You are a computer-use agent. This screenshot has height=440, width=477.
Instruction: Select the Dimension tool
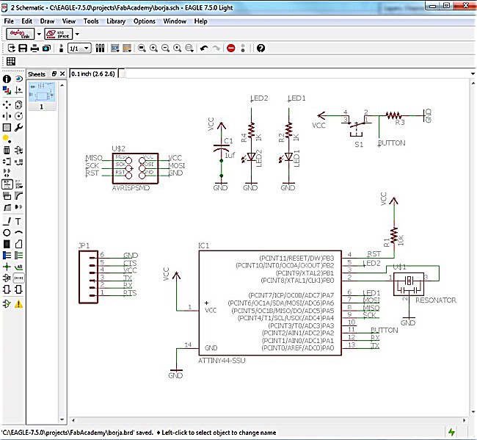pyautogui.click(x=18, y=278)
